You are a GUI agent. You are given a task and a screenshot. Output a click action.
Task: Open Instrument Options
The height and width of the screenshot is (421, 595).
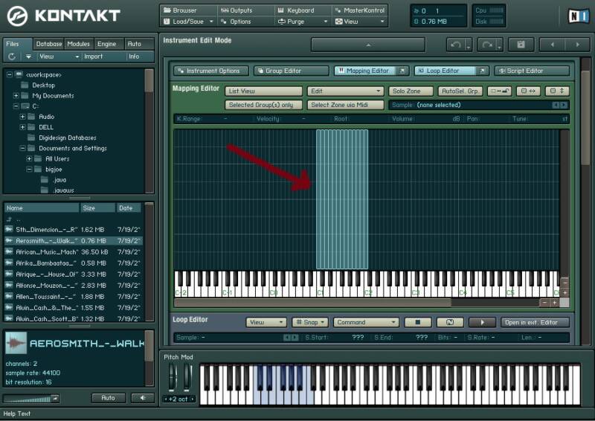point(211,71)
